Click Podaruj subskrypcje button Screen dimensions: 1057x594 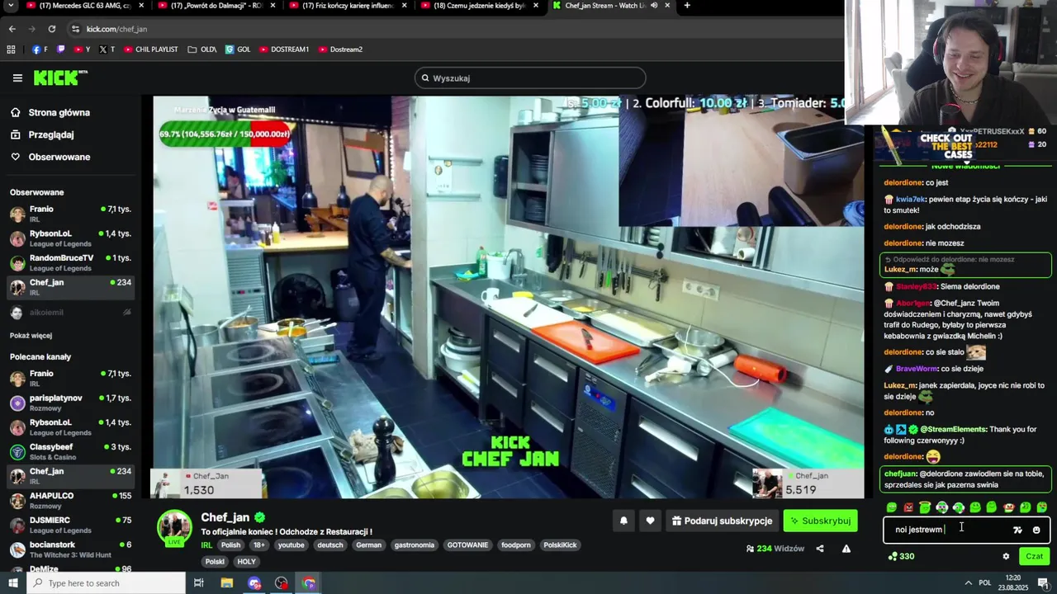tap(723, 521)
